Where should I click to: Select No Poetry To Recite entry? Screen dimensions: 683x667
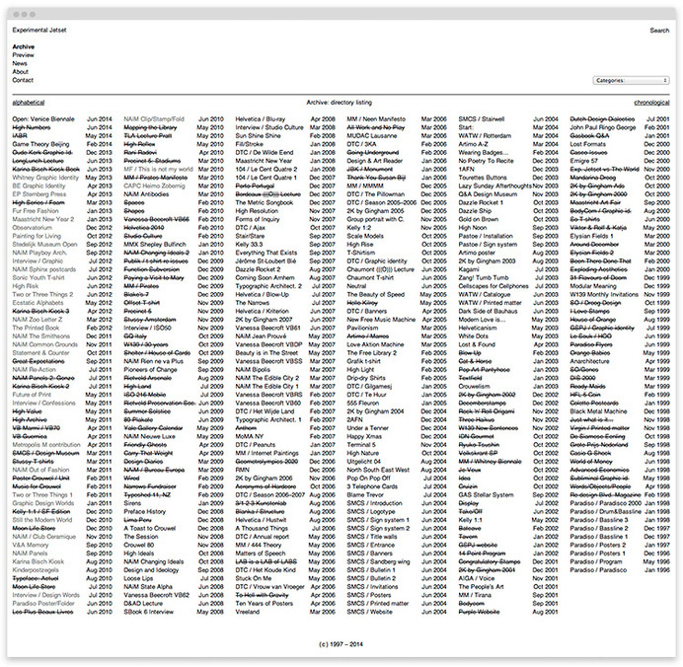coord(487,161)
